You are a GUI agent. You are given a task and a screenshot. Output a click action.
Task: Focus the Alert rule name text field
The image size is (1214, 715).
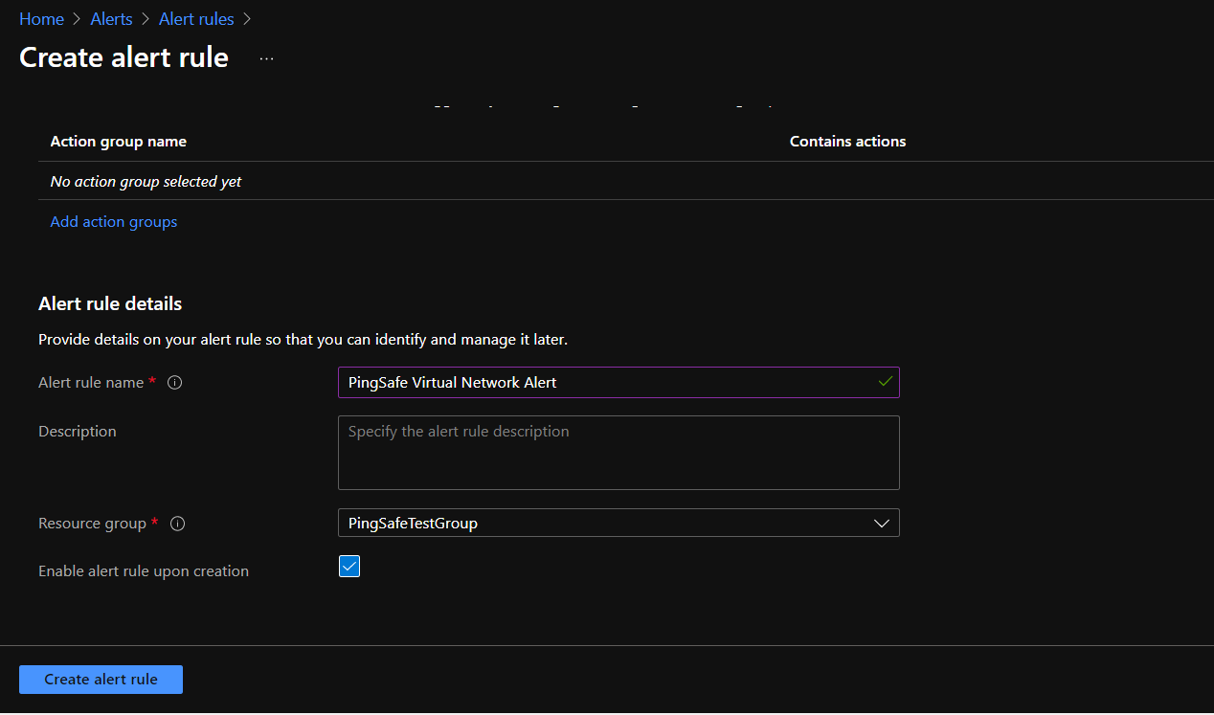tap(603, 383)
